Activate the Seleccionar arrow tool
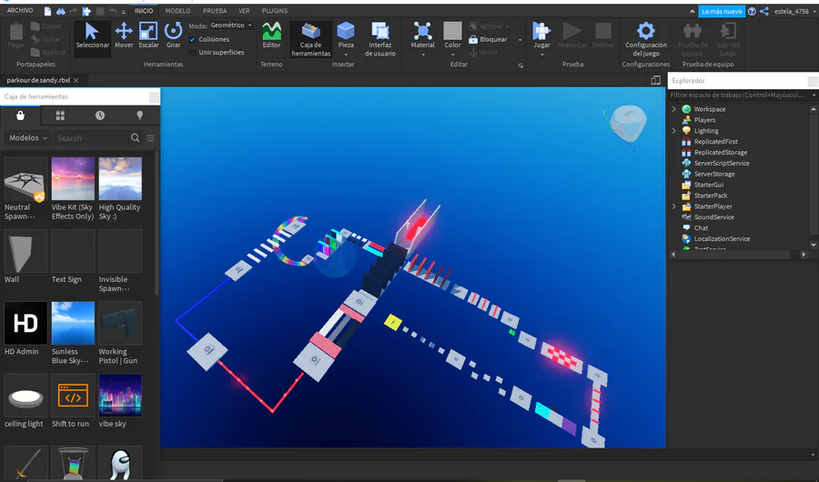The height and width of the screenshot is (482, 819). click(x=93, y=36)
